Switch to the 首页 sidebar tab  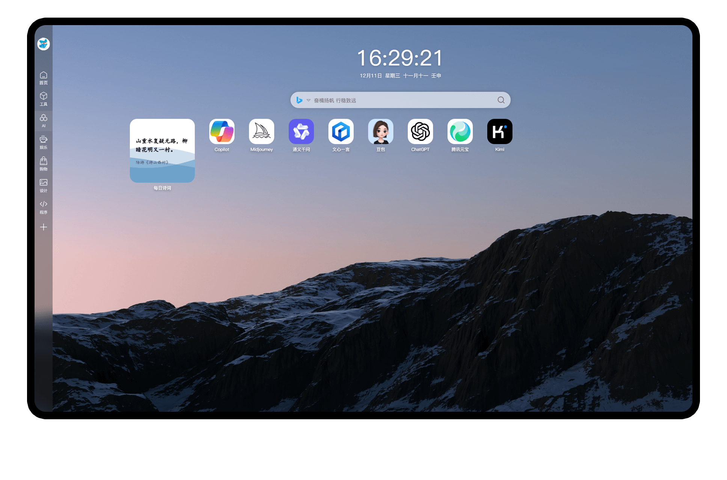(x=44, y=78)
